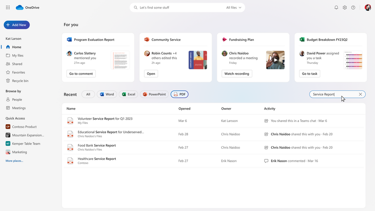
Task: Expand More places in Quick Access
Action: click(x=14, y=161)
